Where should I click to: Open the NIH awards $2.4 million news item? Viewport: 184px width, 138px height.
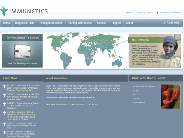click(x=23, y=88)
